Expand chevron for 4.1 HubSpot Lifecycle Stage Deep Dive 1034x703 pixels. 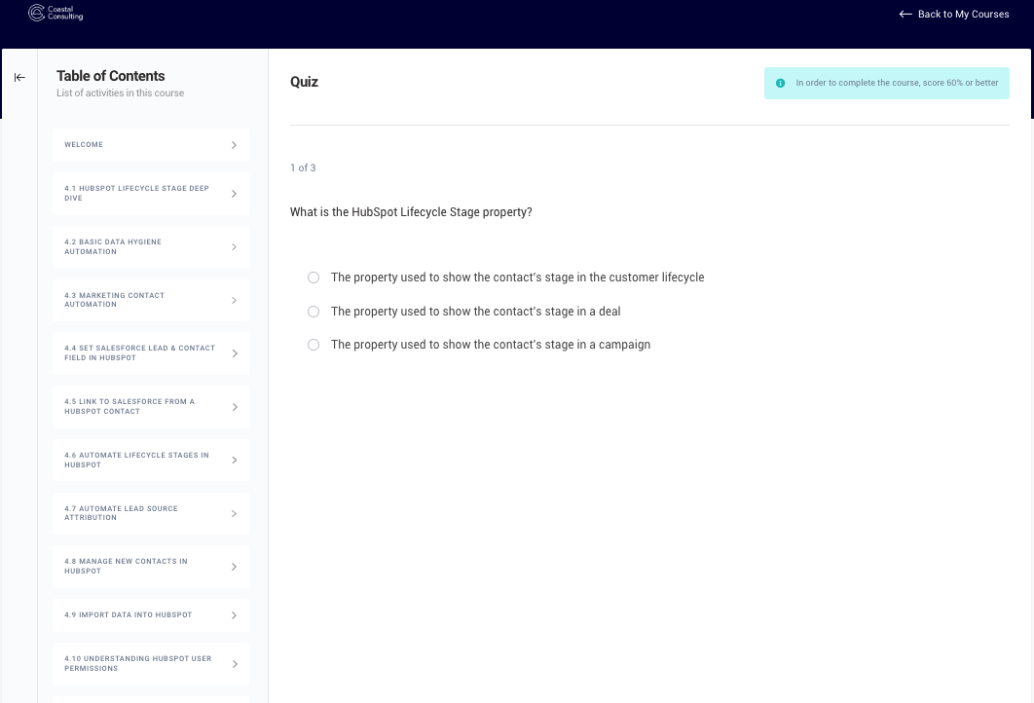pos(234,194)
